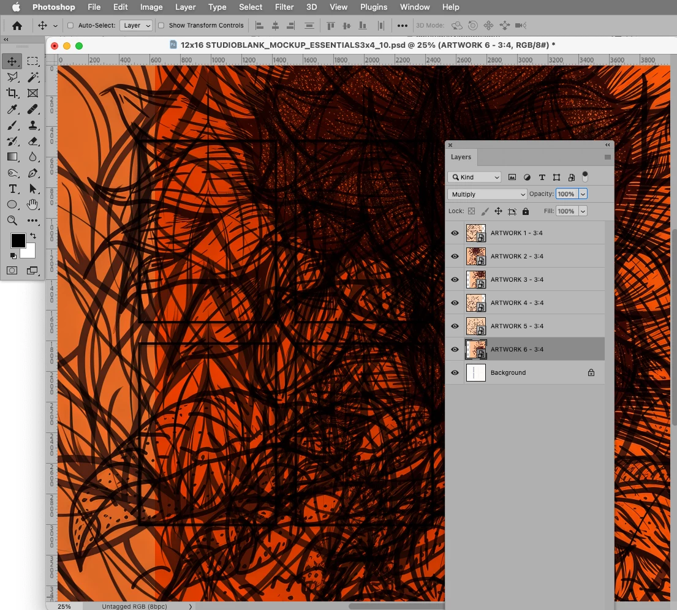Select the Clone Stamp tool

(x=32, y=125)
